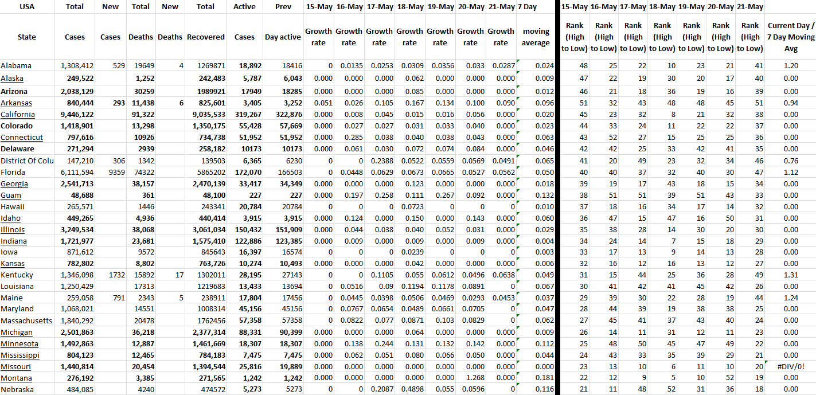Click the Georgia state link

click(14, 184)
